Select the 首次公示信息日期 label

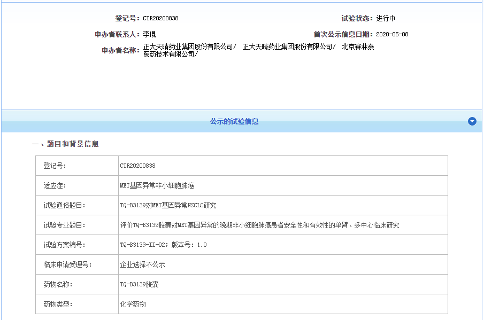(343, 35)
